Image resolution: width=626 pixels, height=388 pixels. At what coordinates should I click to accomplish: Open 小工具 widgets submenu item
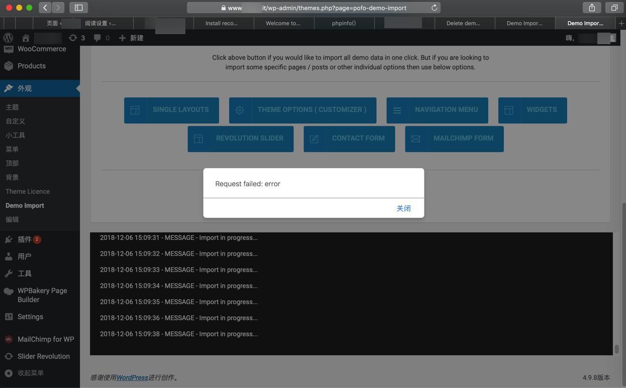tap(15, 135)
